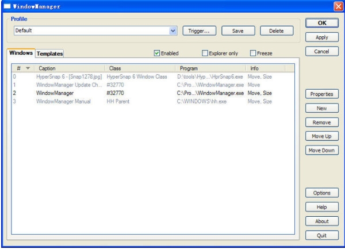Sort by the Program column header
Screen dimensions: 345x249
pyautogui.click(x=210, y=68)
